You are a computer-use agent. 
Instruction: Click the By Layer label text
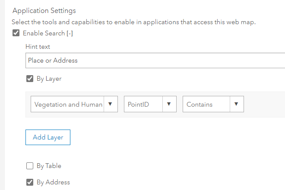point(49,79)
